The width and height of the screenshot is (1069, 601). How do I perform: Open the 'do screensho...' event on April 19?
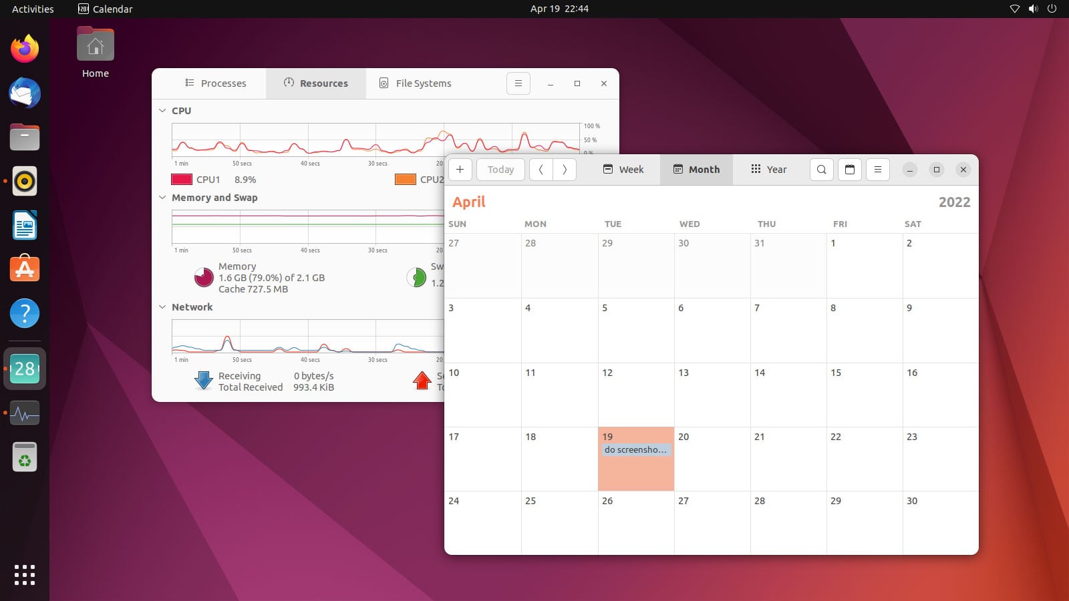click(635, 449)
